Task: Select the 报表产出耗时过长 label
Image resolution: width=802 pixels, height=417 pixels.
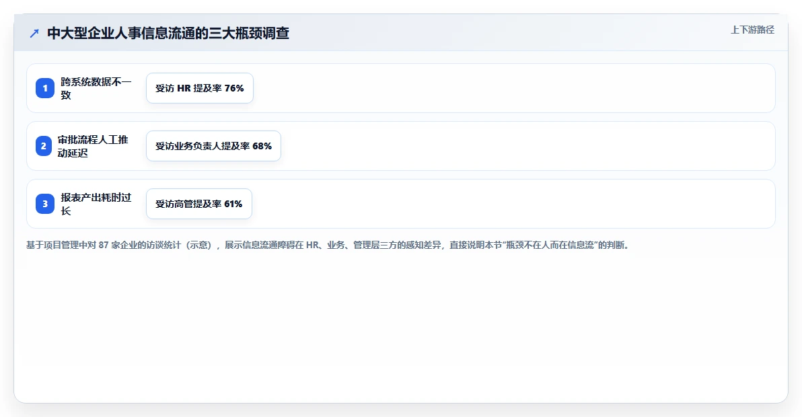Action: pyautogui.click(x=96, y=203)
